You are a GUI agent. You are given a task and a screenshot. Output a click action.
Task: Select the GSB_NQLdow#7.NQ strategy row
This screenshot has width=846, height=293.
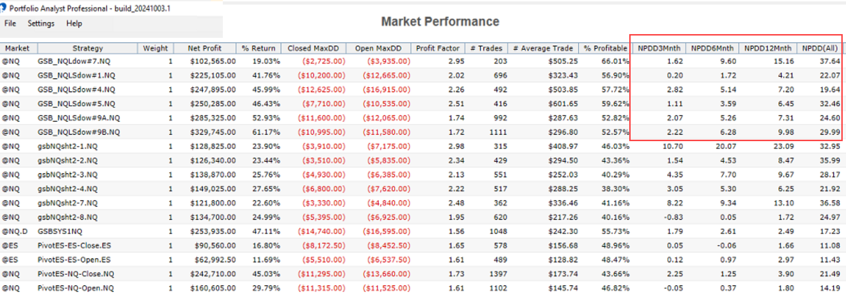point(74,61)
